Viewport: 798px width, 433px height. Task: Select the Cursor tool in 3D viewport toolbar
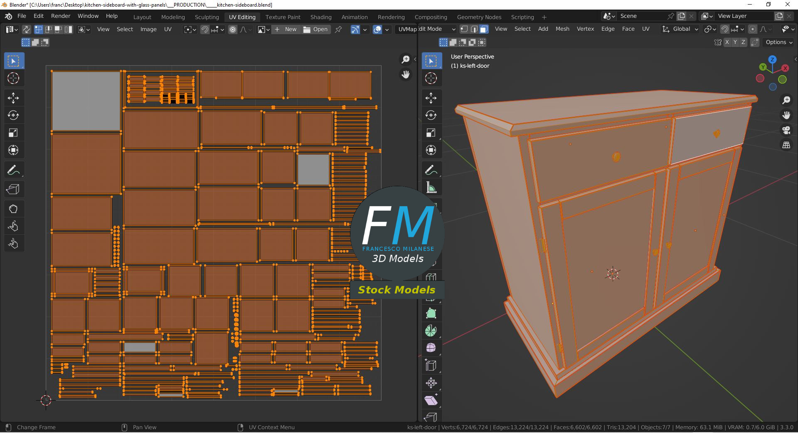click(x=431, y=78)
